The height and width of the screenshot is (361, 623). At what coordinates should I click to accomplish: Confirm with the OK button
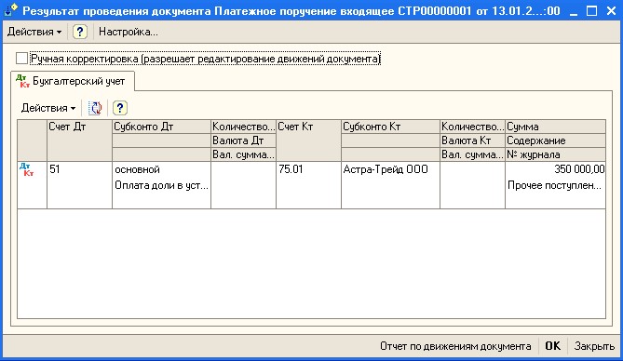552,346
